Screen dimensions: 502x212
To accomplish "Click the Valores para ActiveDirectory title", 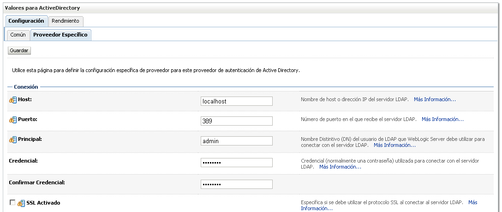I will [42, 8].
